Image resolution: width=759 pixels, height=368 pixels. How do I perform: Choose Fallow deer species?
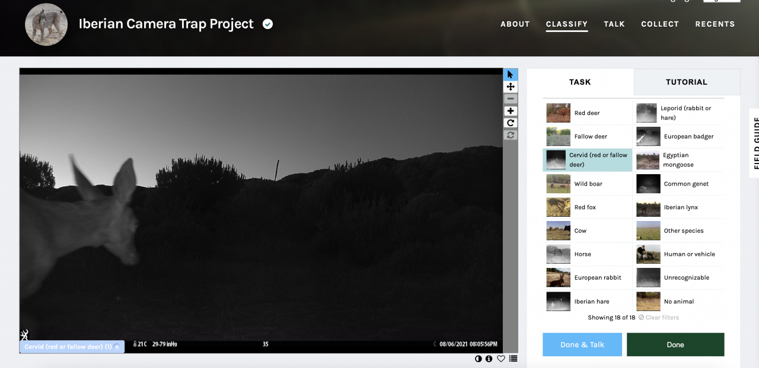(x=588, y=136)
